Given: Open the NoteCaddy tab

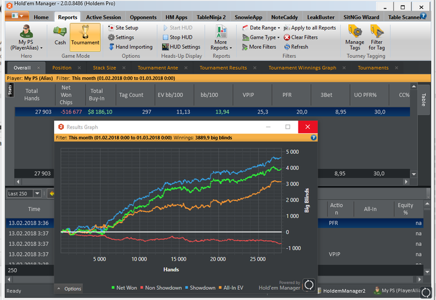Looking at the screenshot, I should click(x=285, y=17).
